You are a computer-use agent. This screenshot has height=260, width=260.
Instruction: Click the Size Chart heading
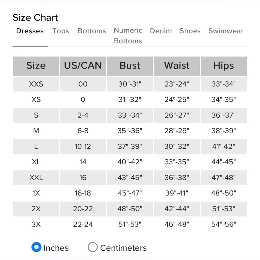click(x=35, y=18)
